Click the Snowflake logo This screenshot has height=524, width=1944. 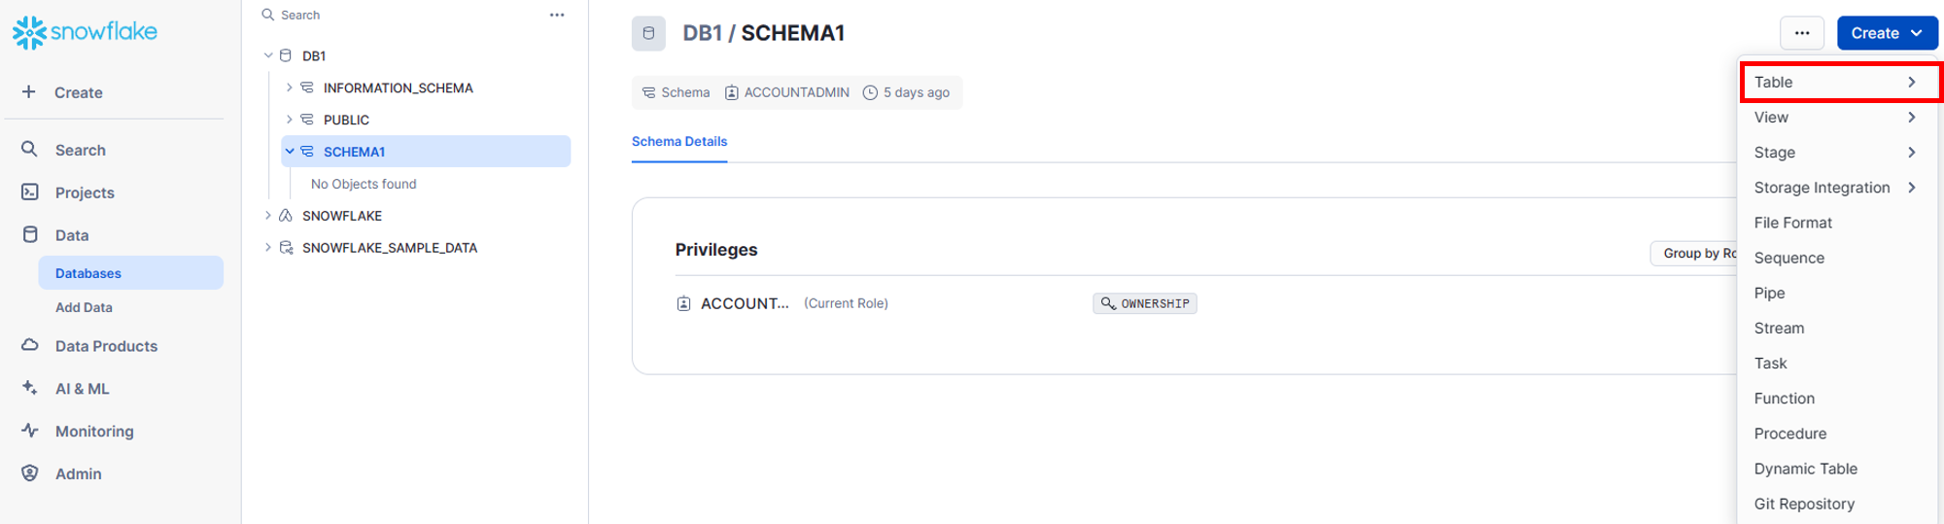tap(85, 32)
